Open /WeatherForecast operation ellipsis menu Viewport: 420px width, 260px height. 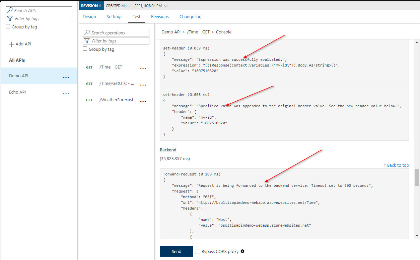coord(143,101)
